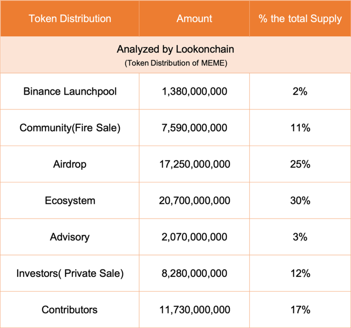Click the amount 11,730,000,000
The width and height of the screenshot is (351, 328).
point(194,310)
